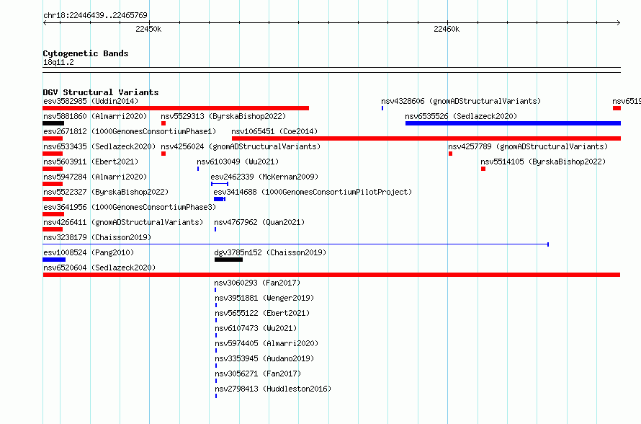Viewport: 641px width, 424px height.
Task: Click nsv6535526 (Sedlazeck2020) label
Action: [461, 116]
